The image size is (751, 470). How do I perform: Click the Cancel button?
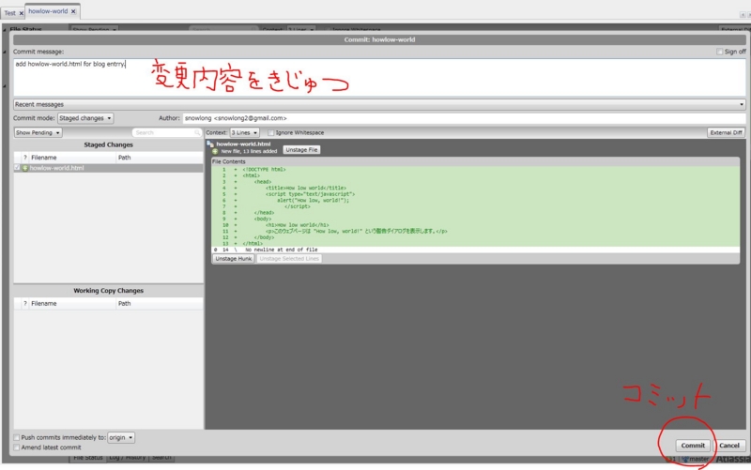(729, 446)
